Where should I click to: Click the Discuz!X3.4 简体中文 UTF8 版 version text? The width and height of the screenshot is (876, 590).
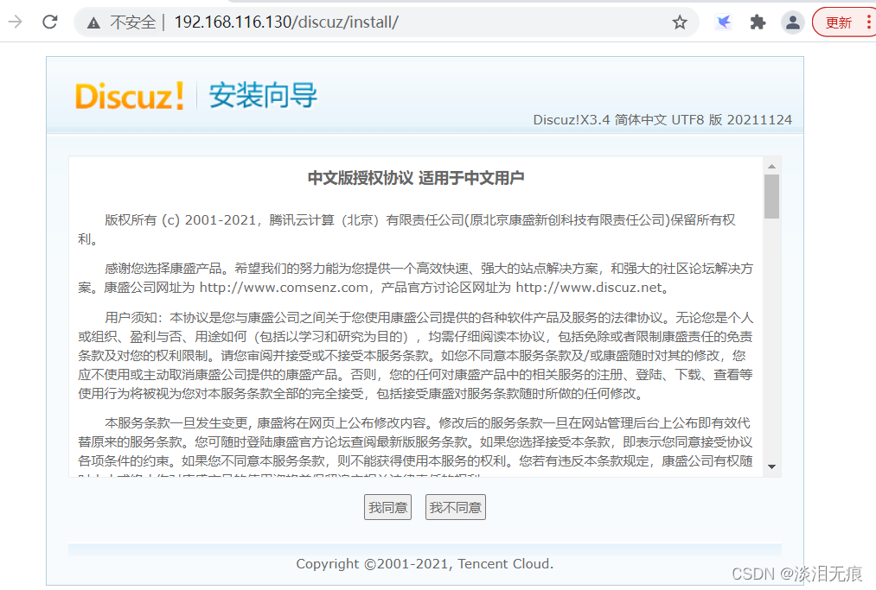662,120
